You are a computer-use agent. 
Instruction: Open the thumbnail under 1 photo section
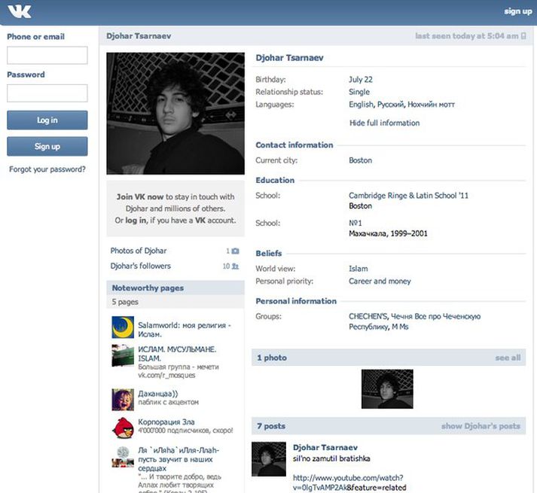pyautogui.click(x=387, y=389)
